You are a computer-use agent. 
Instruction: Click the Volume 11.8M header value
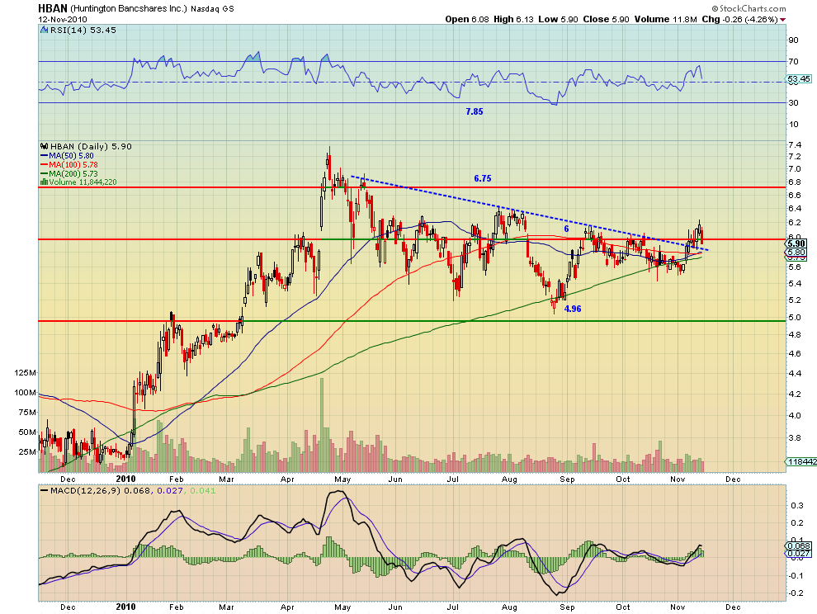(x=666, y=19)
